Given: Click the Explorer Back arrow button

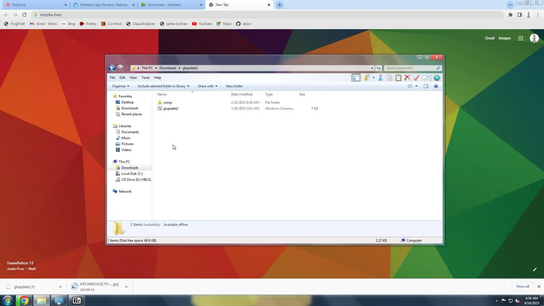Looking at the screenshot, I should point(112,68).
